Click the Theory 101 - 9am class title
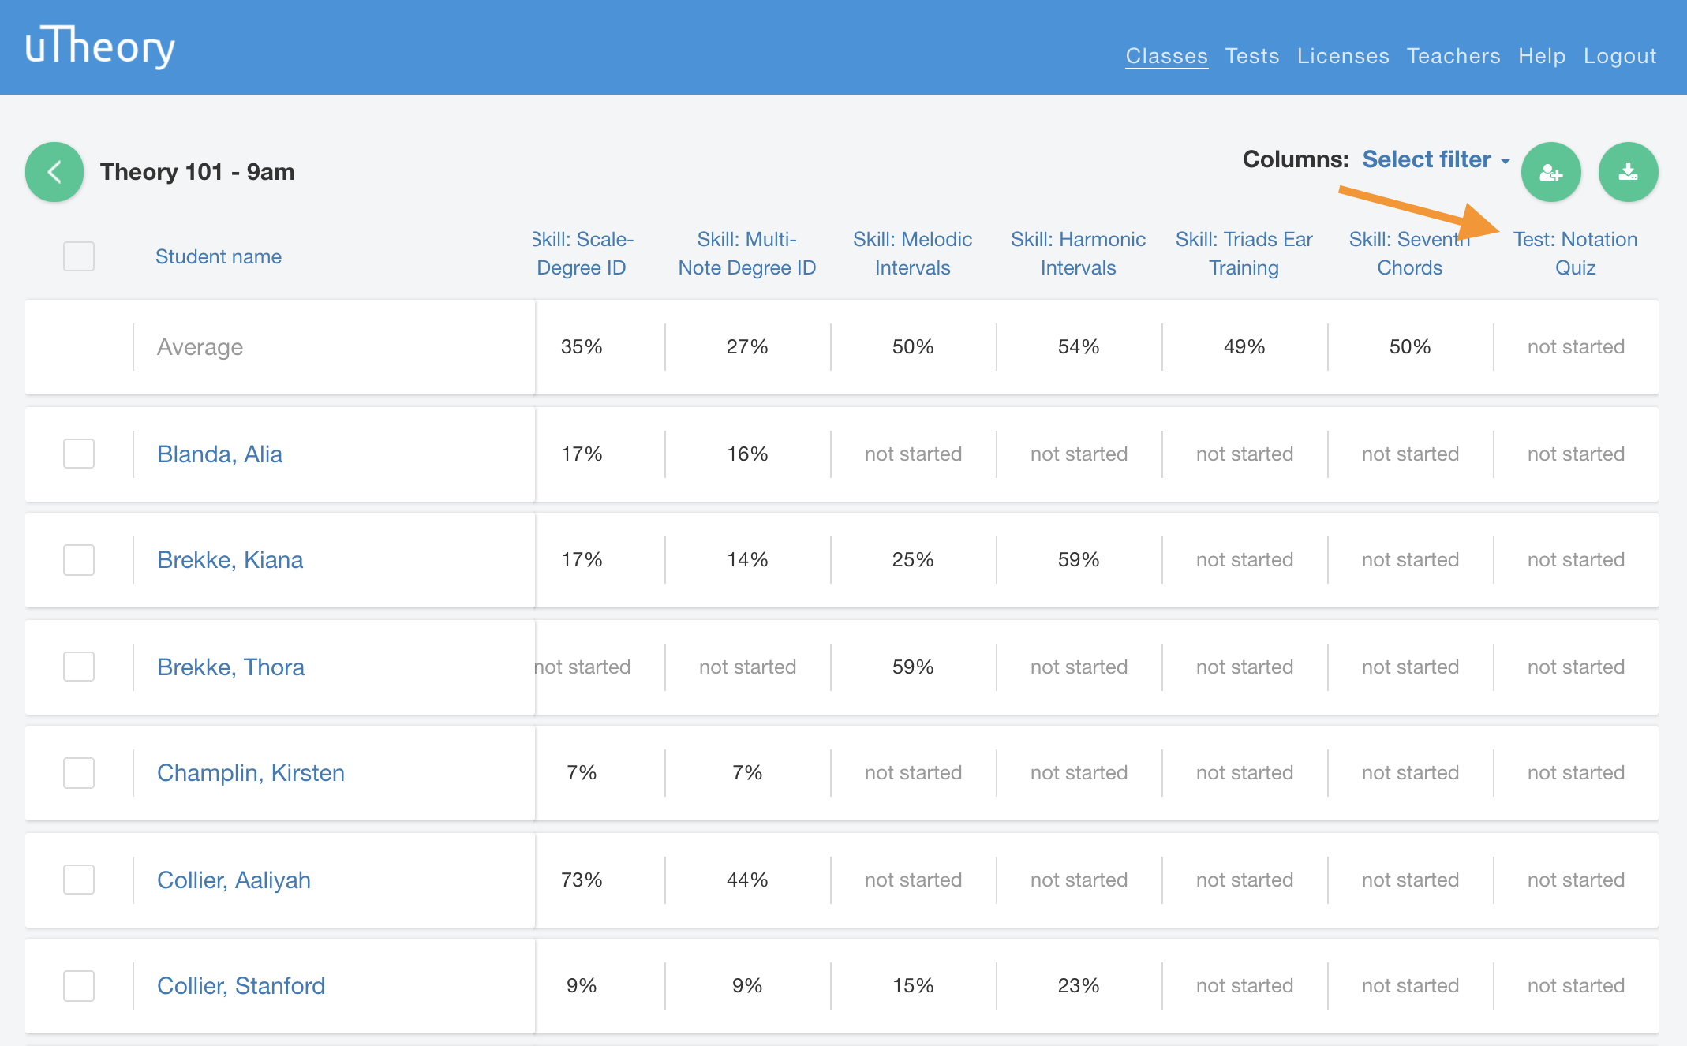The height and width of the screenshot is (1046, 1687). click(197, 172)
